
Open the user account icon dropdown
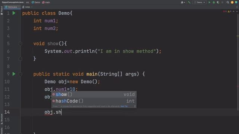point(183,2)
